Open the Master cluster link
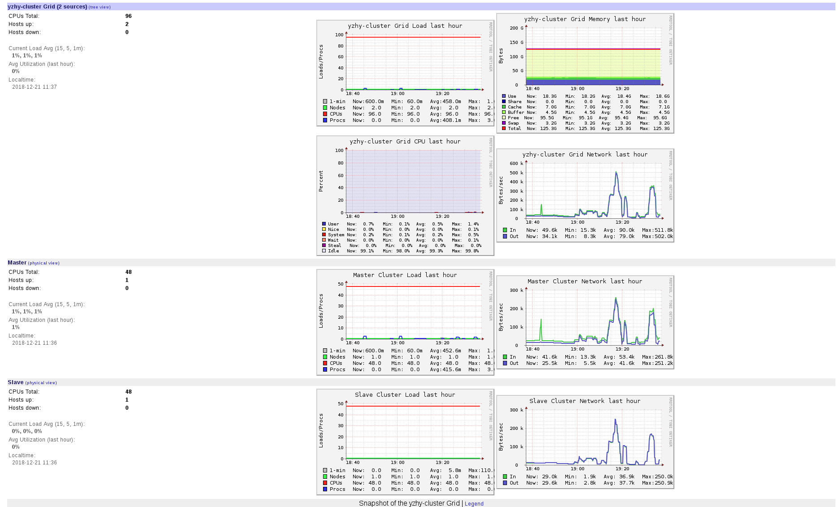Screen dimensions: 839x507 [17, 263]
